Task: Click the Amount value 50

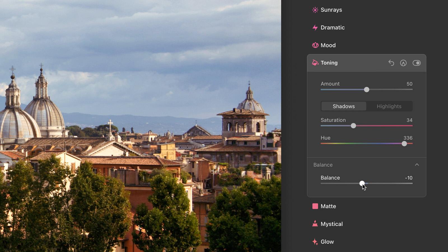Action: 409,84
